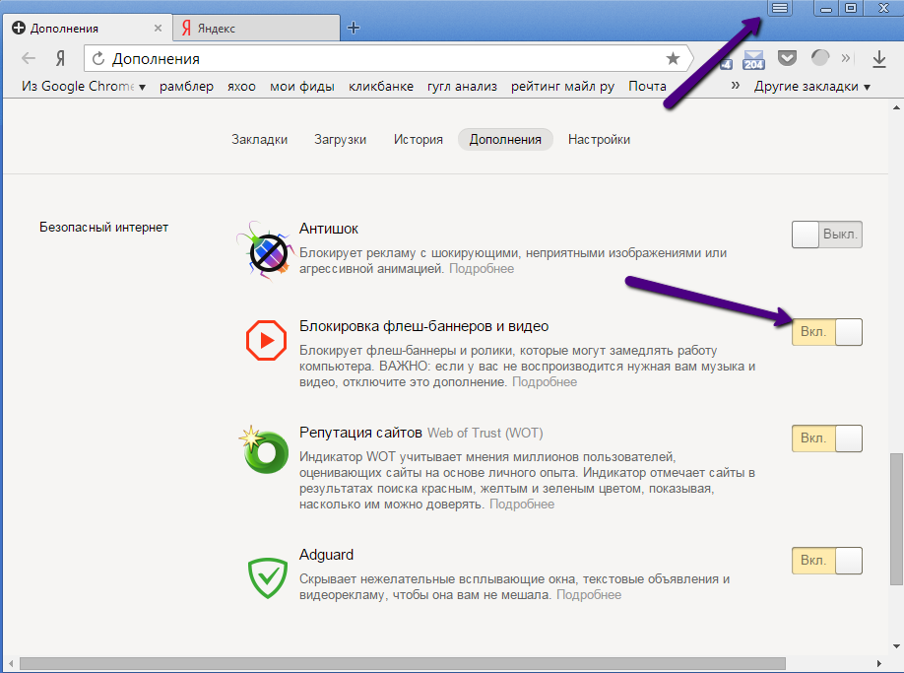Click the Adguard green shield icon
This screenshot has height=673, width=904.
(x=268, y=577)
